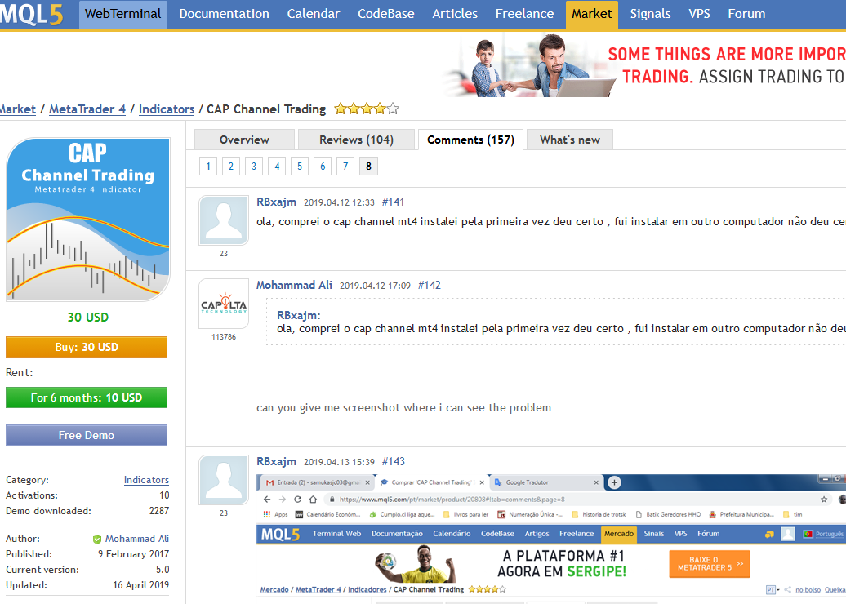Select the Comments (157) tab
This screenshot has width=846, height=604.
(470, 140)
